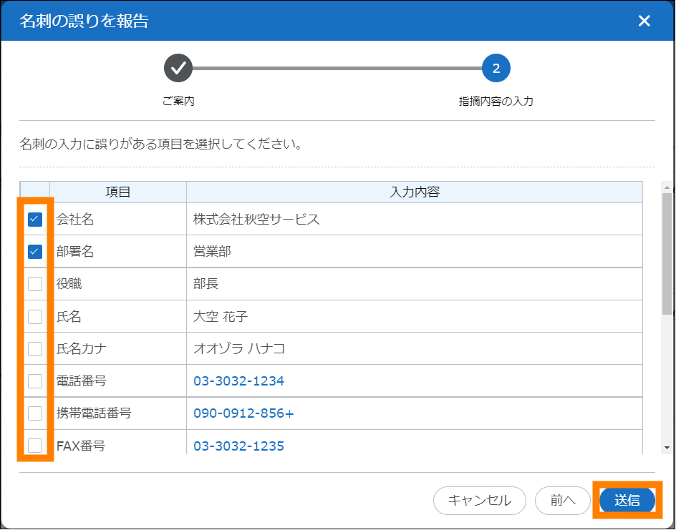Click fax number link 03-3032-1235
Viewport: 676px width, 530px height.
tap(238, 446)
